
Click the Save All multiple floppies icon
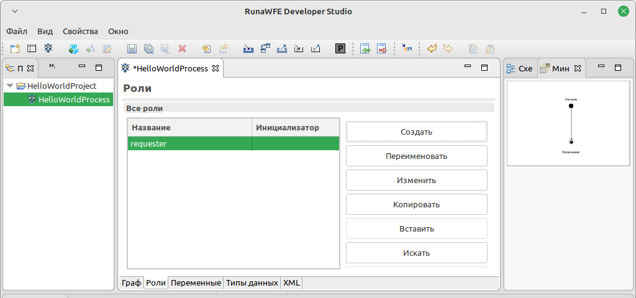149,49
